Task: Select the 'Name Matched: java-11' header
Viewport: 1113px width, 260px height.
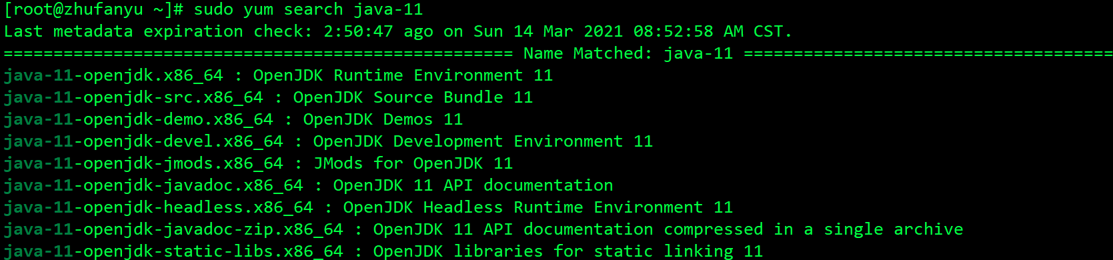Action: (628, 54)
